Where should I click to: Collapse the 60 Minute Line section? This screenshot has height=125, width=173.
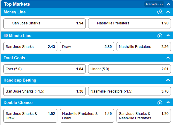click(168, 35)
